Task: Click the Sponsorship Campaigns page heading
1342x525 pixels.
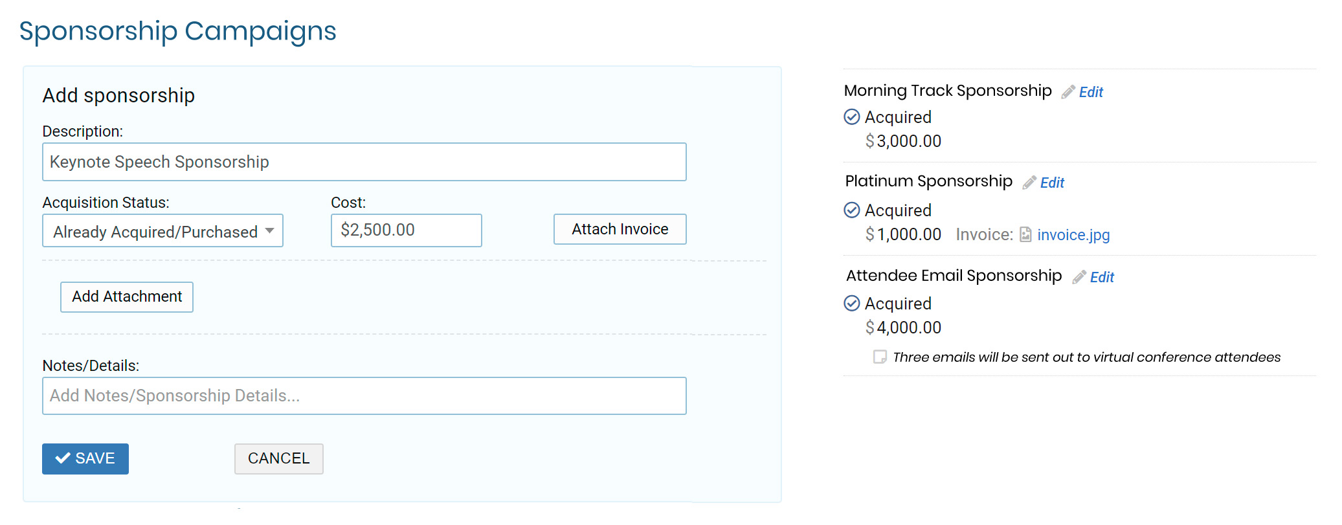Action: coord(177,31)
